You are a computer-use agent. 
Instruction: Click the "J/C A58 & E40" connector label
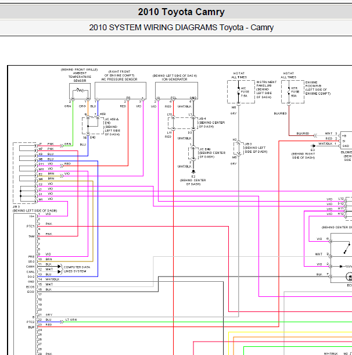(112, 121)
